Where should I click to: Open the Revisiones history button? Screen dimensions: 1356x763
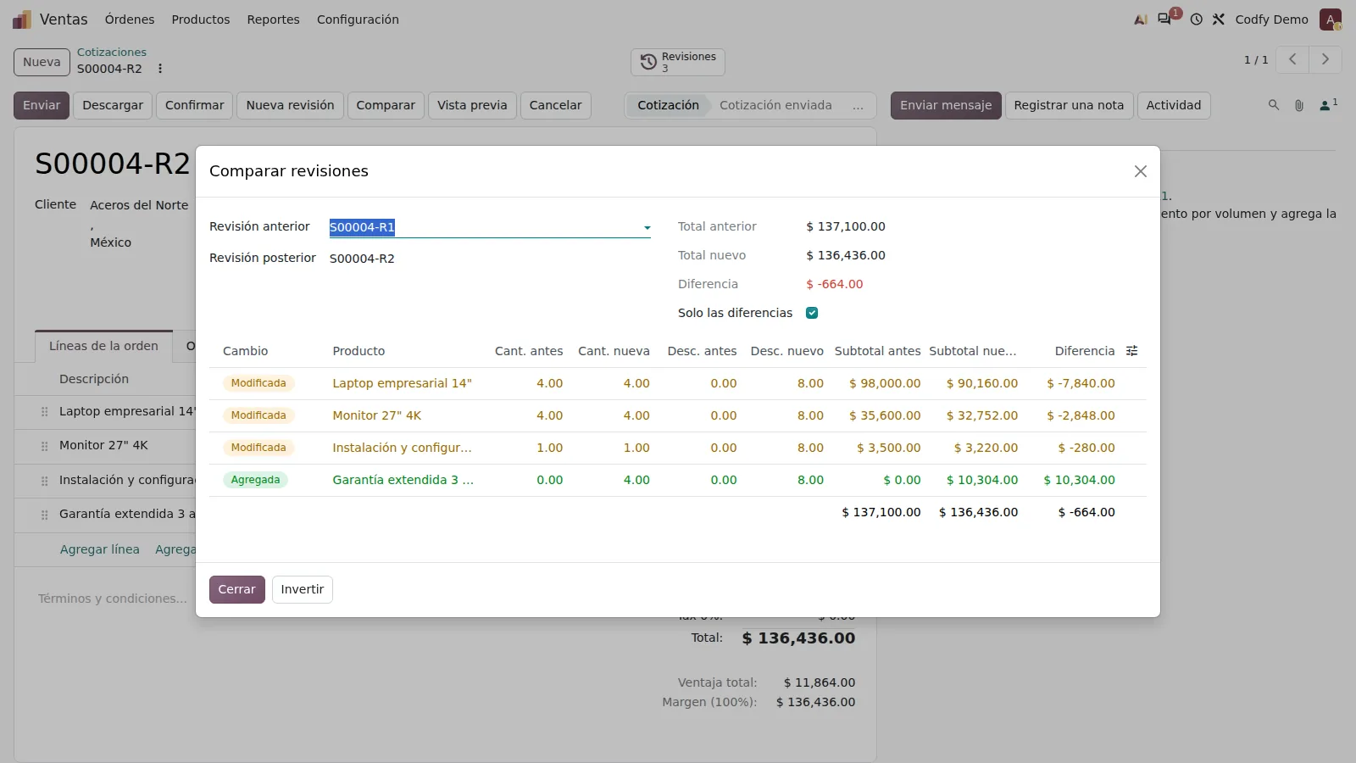(x=678, y=62)
